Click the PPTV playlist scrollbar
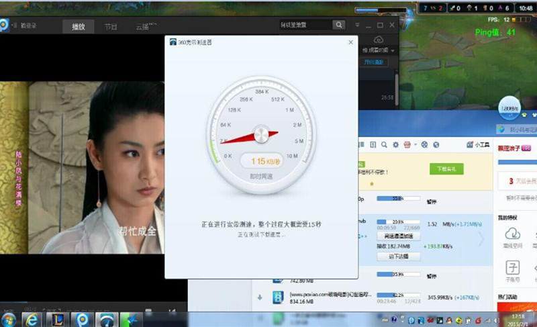This screenshot has width=537, height=327. [x=397, y=89]
